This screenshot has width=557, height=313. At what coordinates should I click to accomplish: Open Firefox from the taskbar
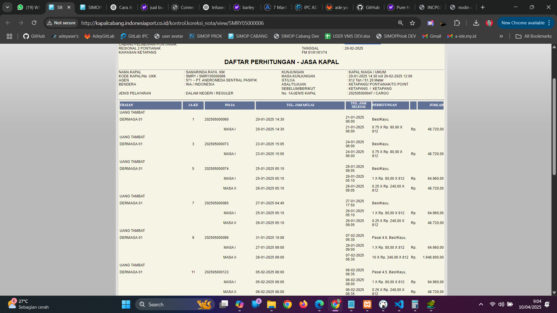click(x=303, y=304)
